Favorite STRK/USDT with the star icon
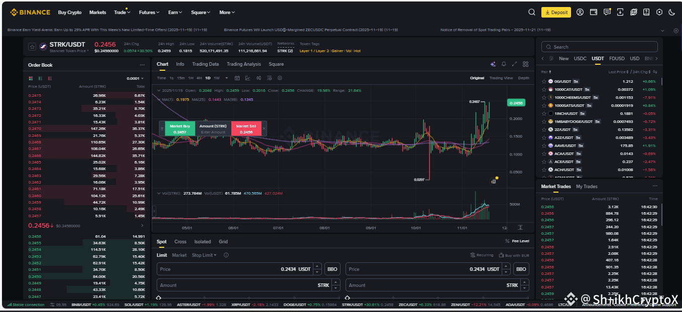This screenshot has height=312, width=682. 32,47
